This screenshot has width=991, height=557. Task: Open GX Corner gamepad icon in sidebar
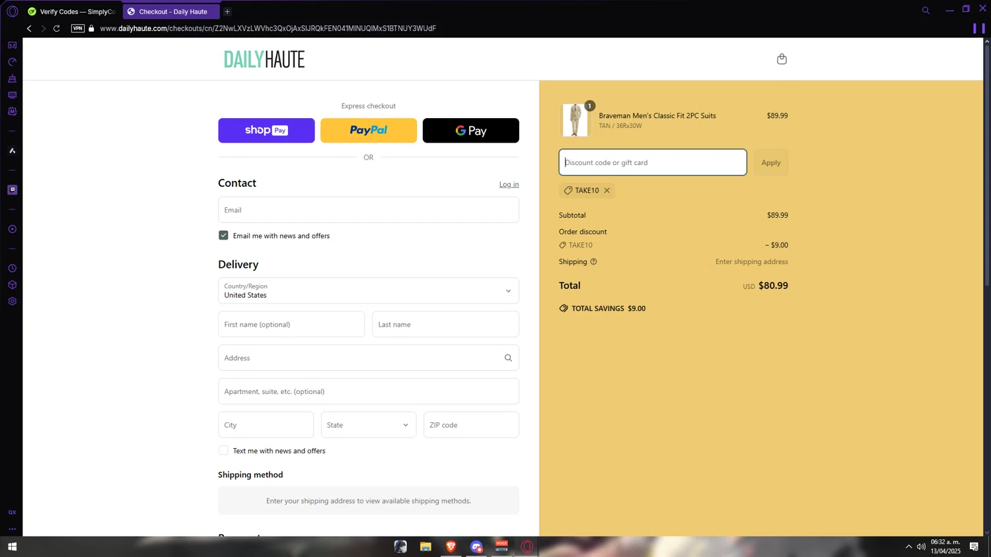12,46
